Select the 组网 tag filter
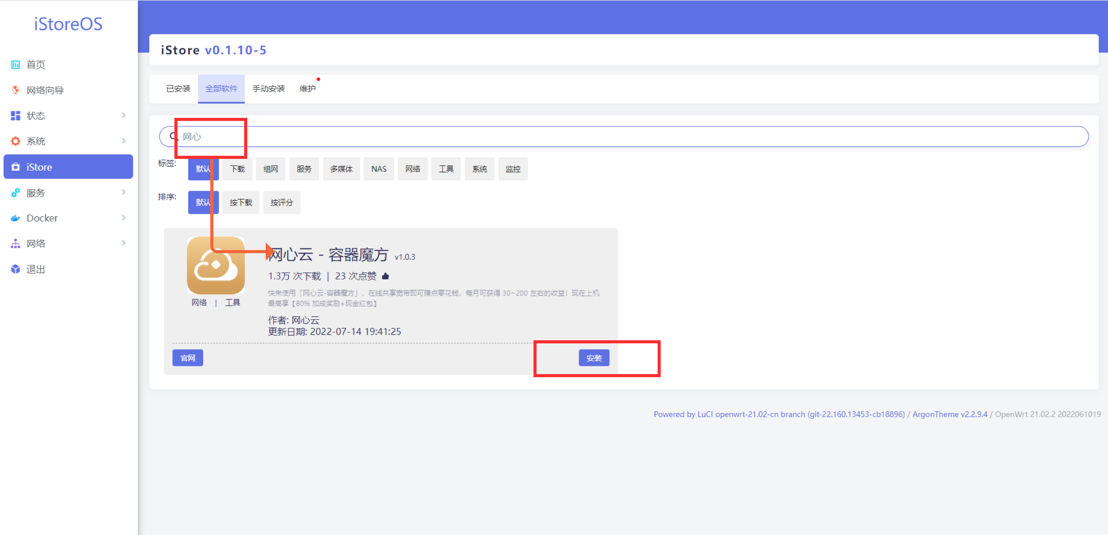 [271, 169]
